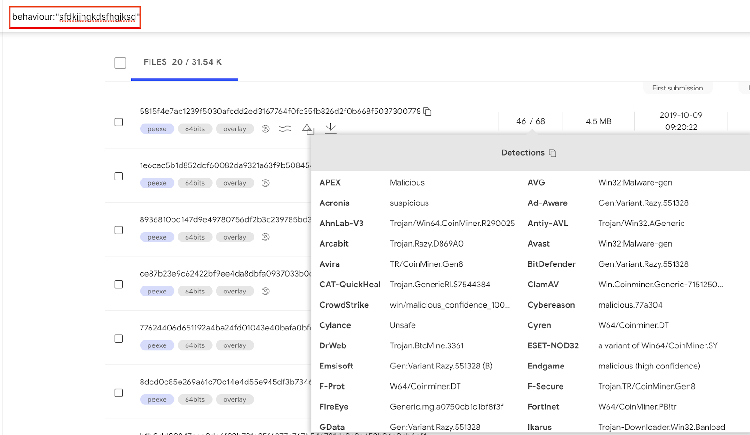Click the 64bits tag in the 77624406d6 row
Image resolution: width=750 pixels, height=435 pixels.
(195, 345)
